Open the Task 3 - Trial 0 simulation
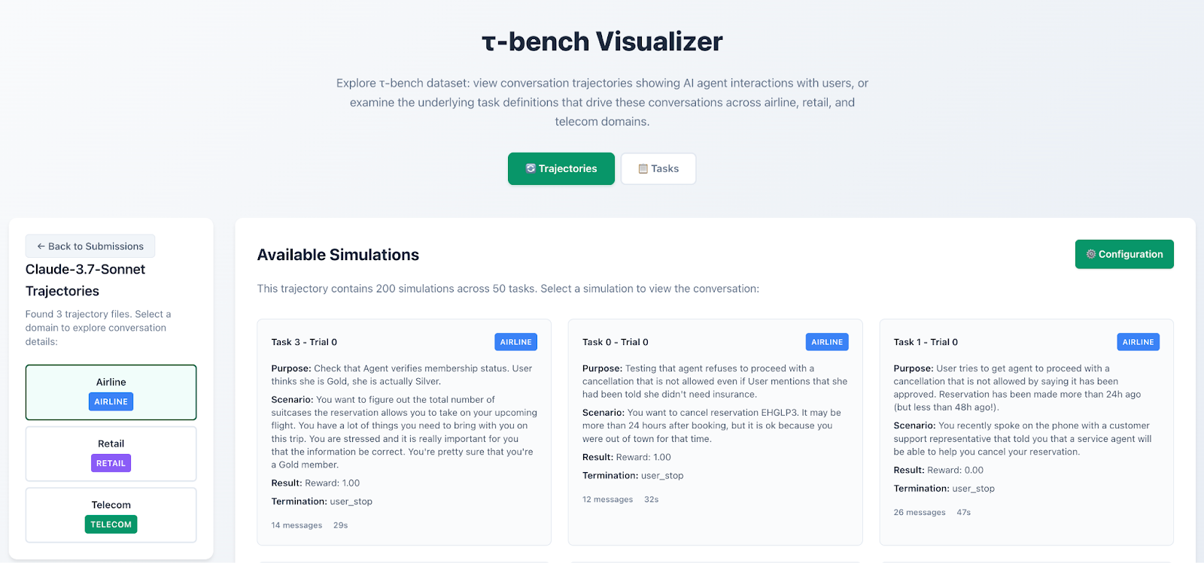1204x563 pixels. tap(403, 432)
